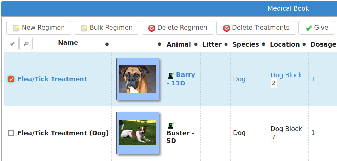Check the Flea/Tick Treatment (Dog) checkbox

tap(11, 133)
